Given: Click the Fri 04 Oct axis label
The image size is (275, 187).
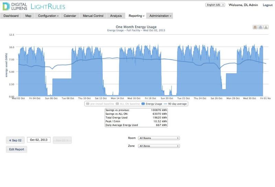Looking at the screenshot, I should point(35,98).
